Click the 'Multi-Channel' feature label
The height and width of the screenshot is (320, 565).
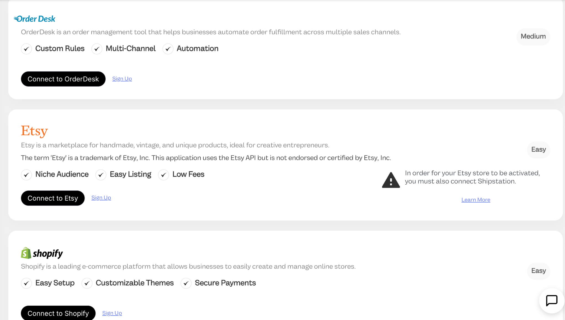[131, 49]
